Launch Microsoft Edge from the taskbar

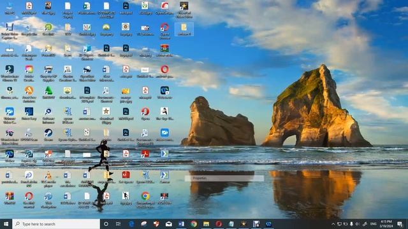[131, 224]
